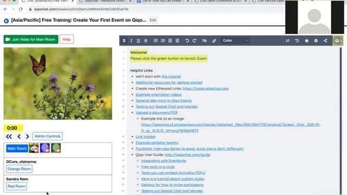Click the single right arrow button
This screenshot has width=347, height=195.
click(27, 136)
